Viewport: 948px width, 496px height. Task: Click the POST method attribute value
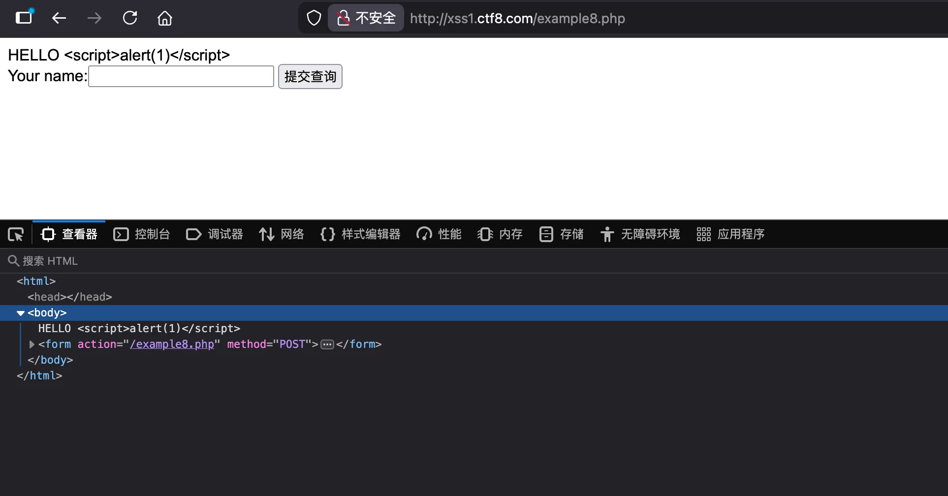(292, 344)
